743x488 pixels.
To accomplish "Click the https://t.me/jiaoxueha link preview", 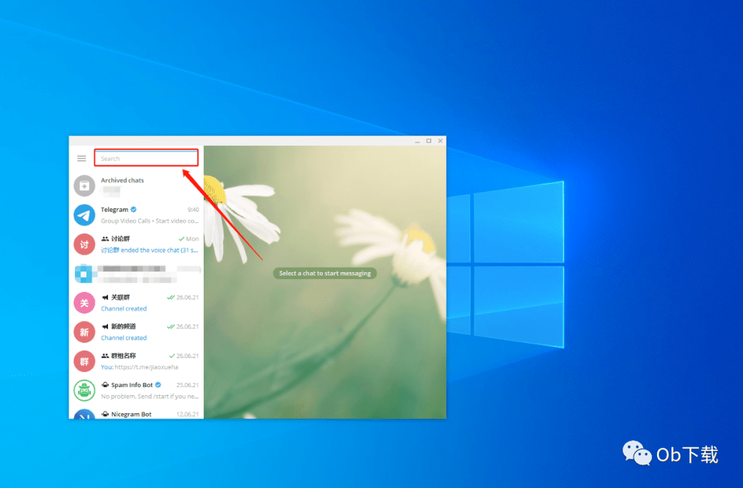I will pos(147,367).
